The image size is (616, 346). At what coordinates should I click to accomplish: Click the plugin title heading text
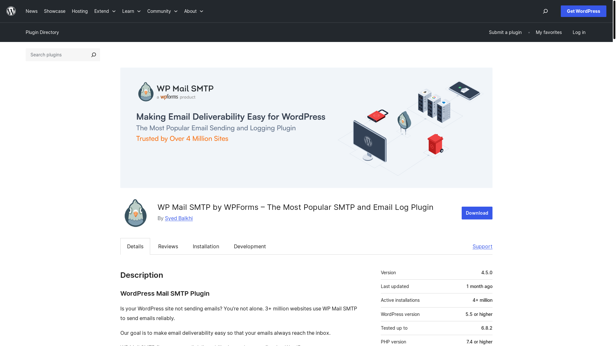(x=295, y=207)
